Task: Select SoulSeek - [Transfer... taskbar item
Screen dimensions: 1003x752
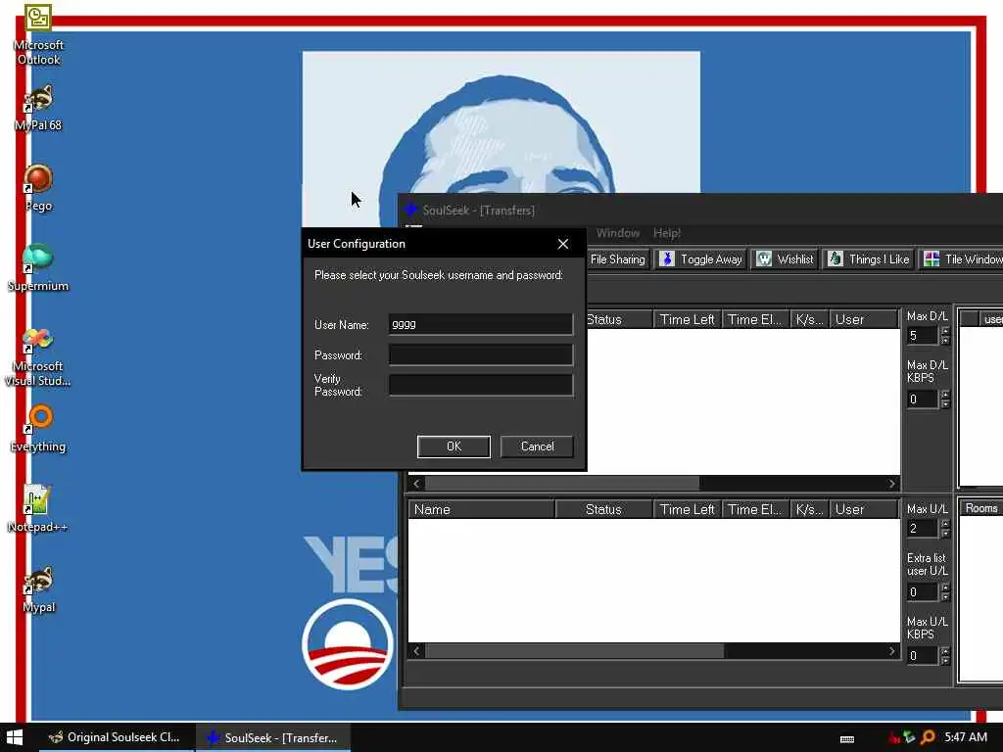Action: coord(273,737)
